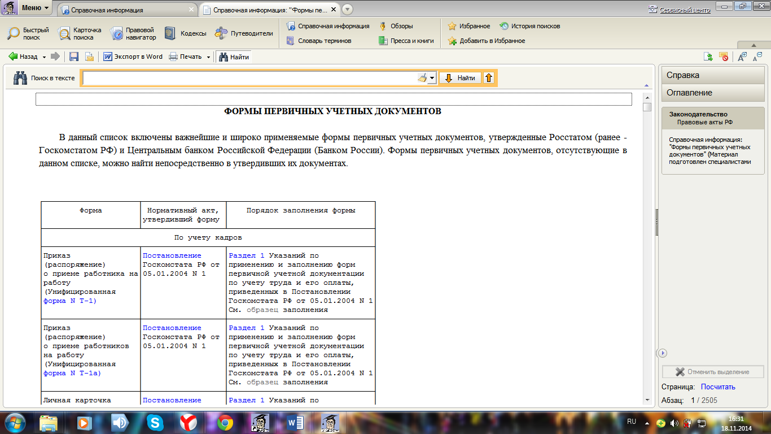Open Постановление link in Личная карточка row
771x434 pixels.
click(172, 400)
